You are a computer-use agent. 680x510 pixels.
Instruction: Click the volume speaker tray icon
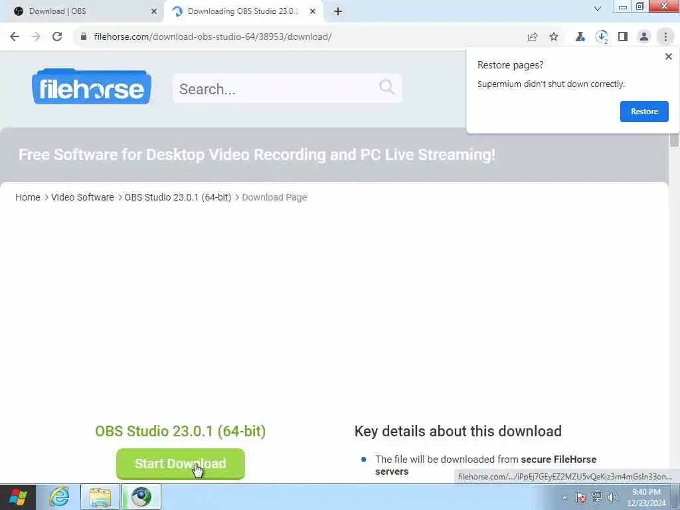coord(613,497)
